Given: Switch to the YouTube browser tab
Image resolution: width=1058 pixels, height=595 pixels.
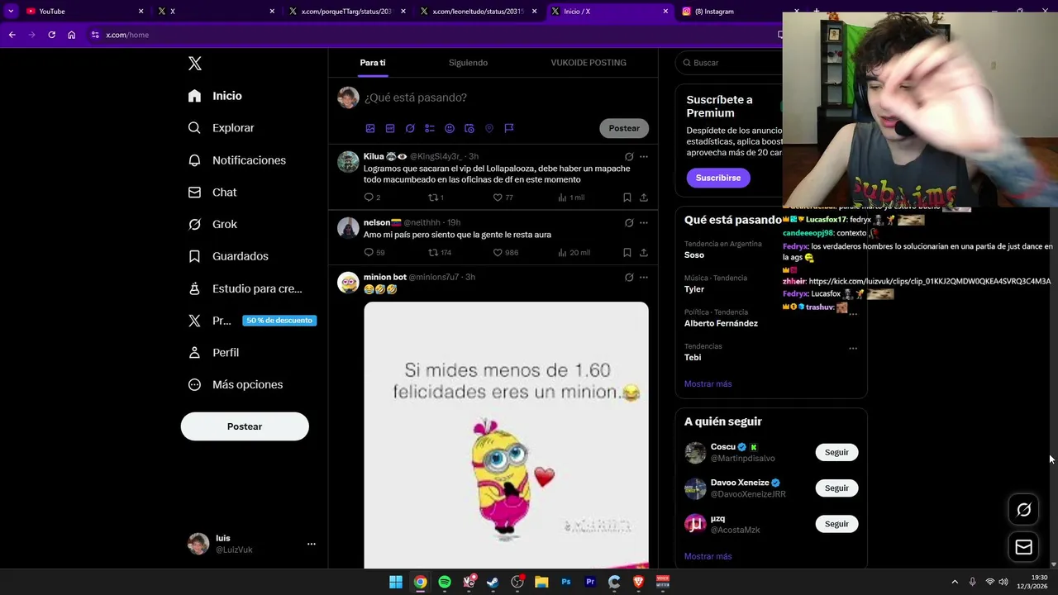Looking at the screenshot, I should 83,12.
